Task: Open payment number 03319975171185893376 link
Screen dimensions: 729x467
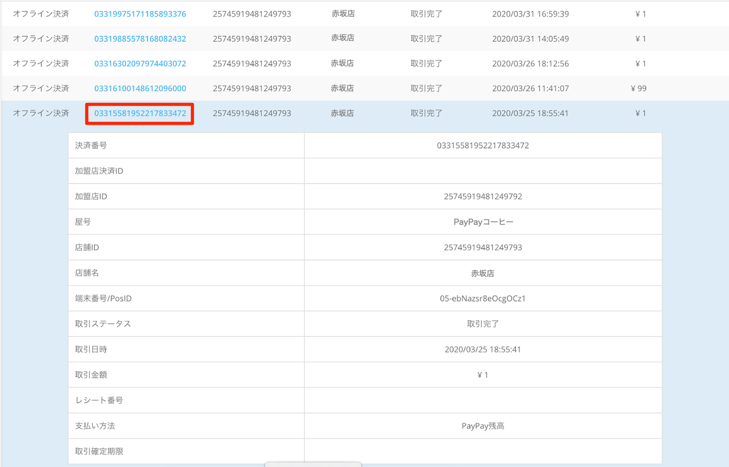Action: pos(140,14)
